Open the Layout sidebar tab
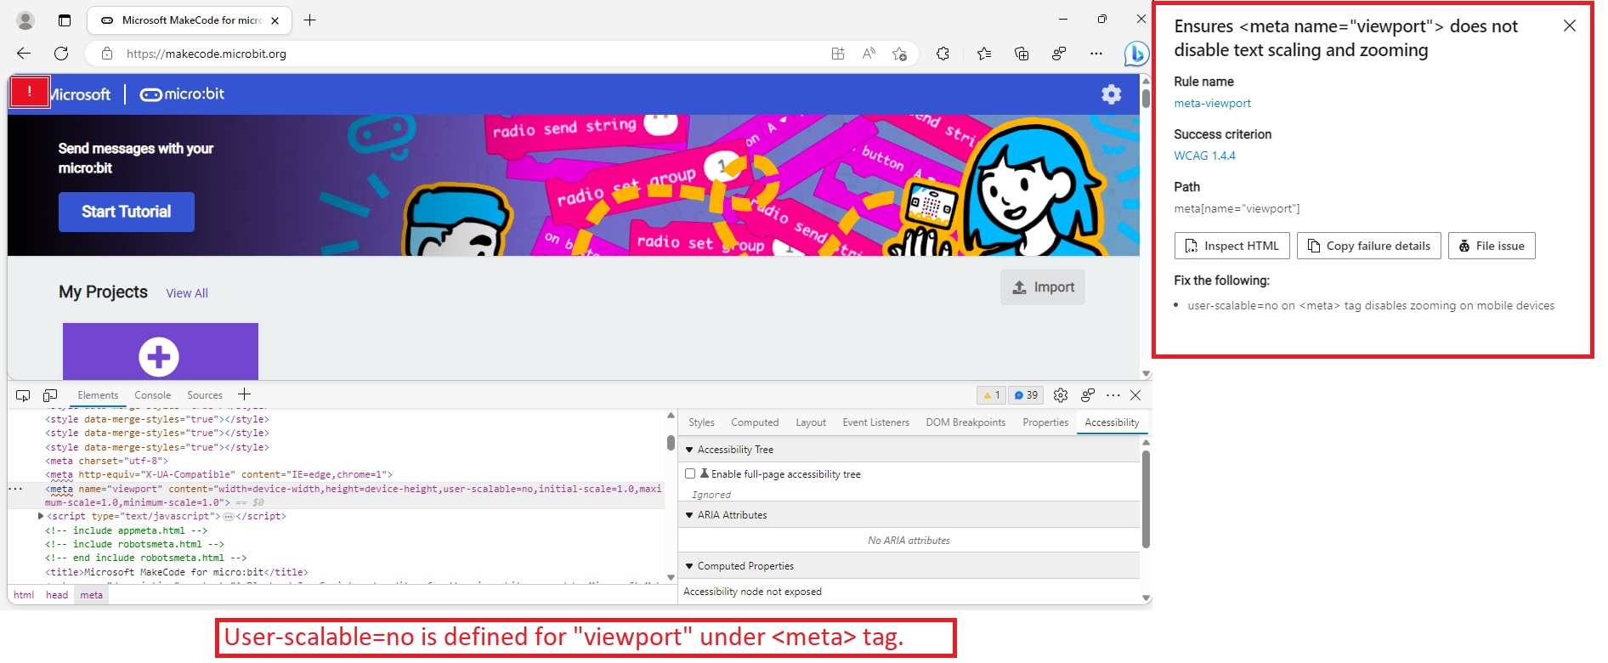The image size is (1608, 663). tap(811, 422)
